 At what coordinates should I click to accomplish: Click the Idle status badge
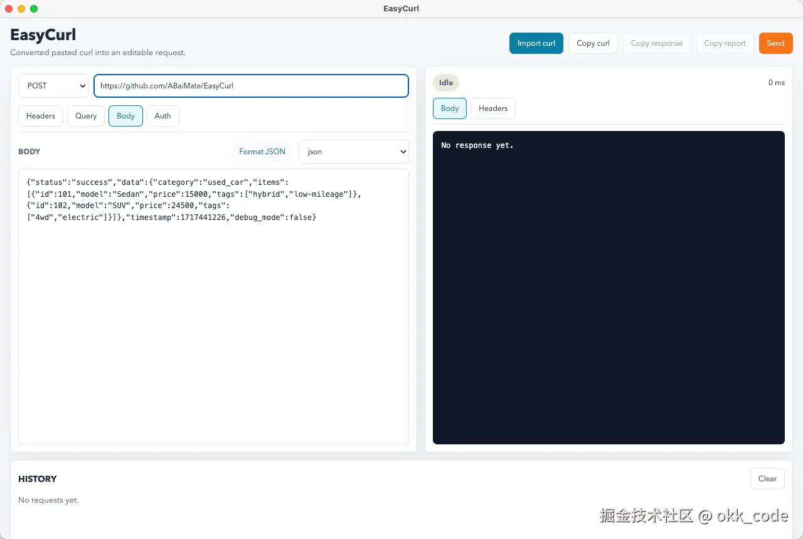coord(446,83)
